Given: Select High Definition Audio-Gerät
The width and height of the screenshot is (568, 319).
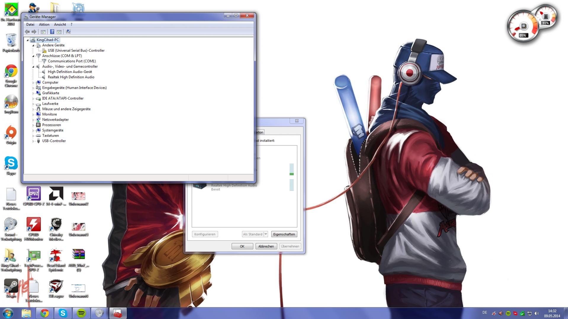Looking at the screenshot, I should click(70, 72).
